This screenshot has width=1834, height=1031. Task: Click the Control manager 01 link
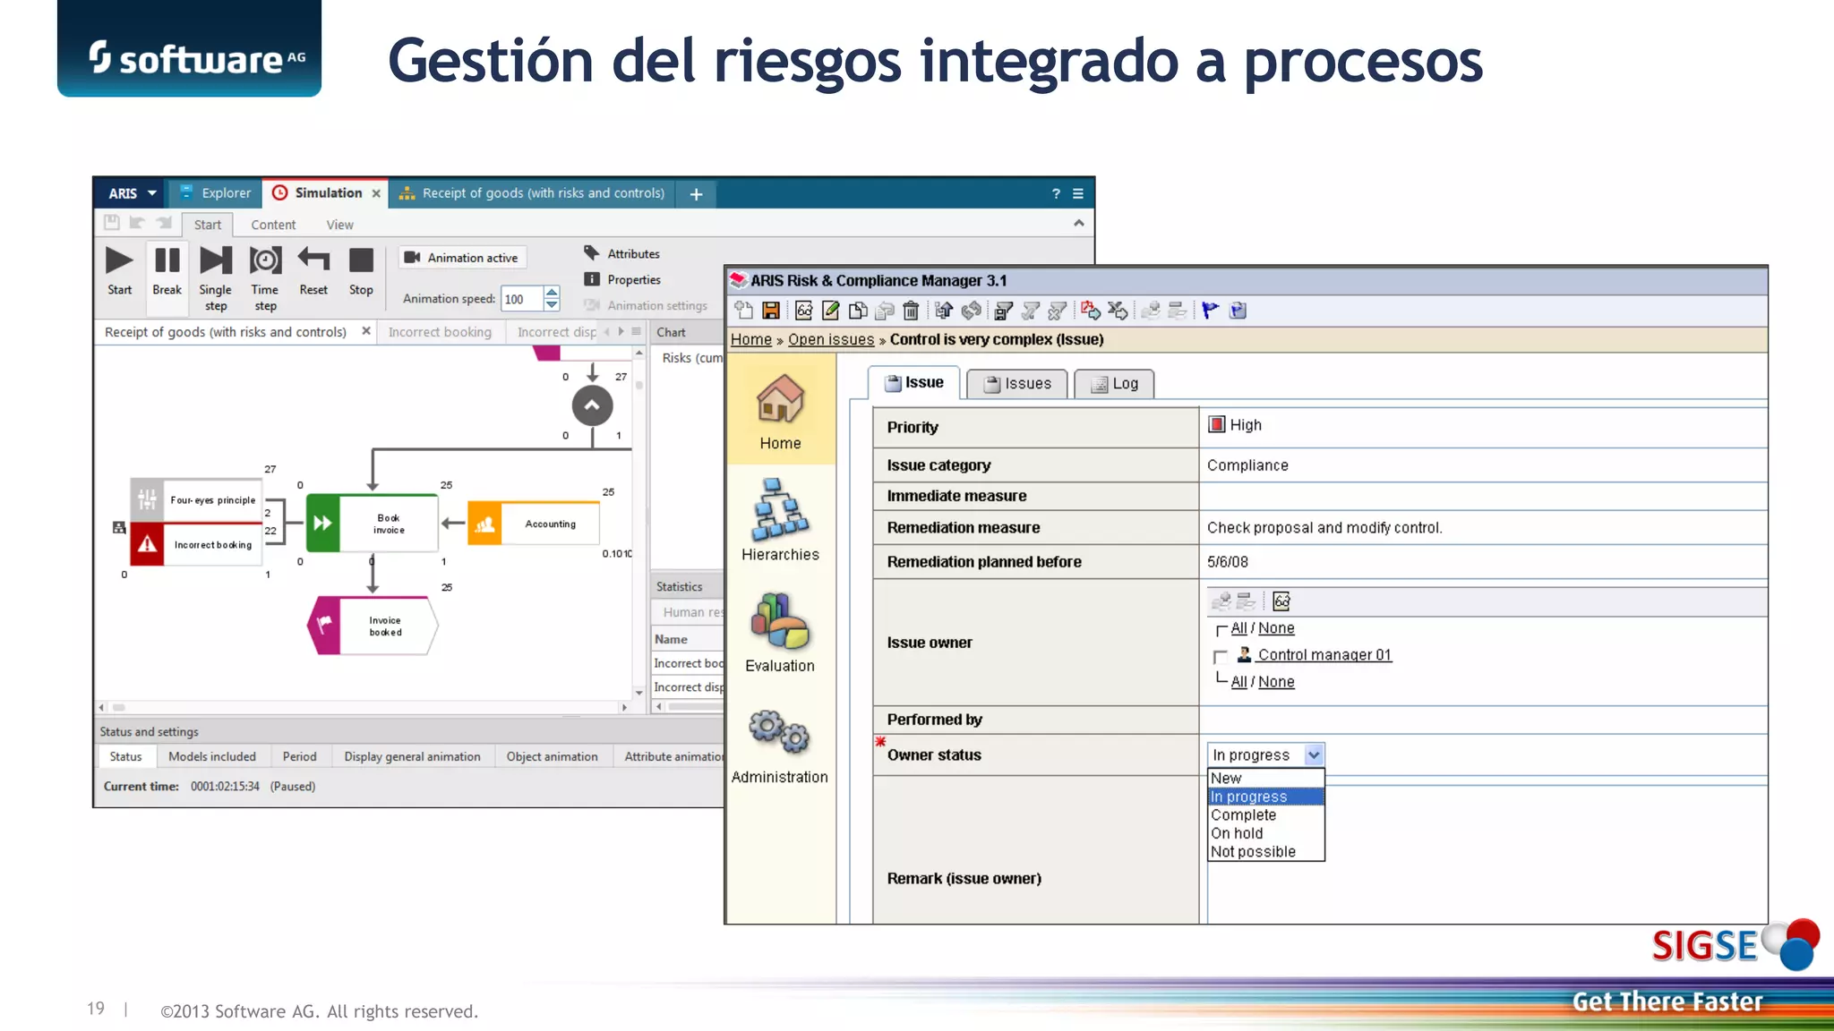1324,655
